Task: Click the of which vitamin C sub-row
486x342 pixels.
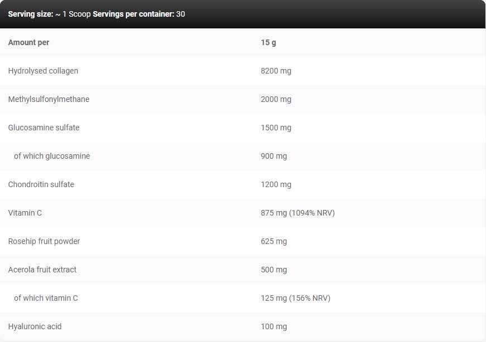Action: point(46,298)
